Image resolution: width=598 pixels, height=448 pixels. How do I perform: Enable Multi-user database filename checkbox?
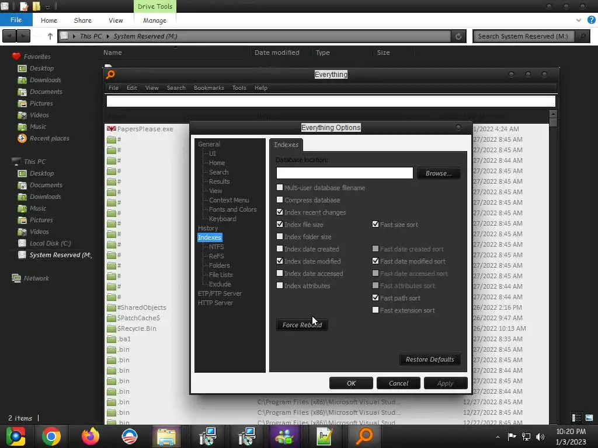280,187
